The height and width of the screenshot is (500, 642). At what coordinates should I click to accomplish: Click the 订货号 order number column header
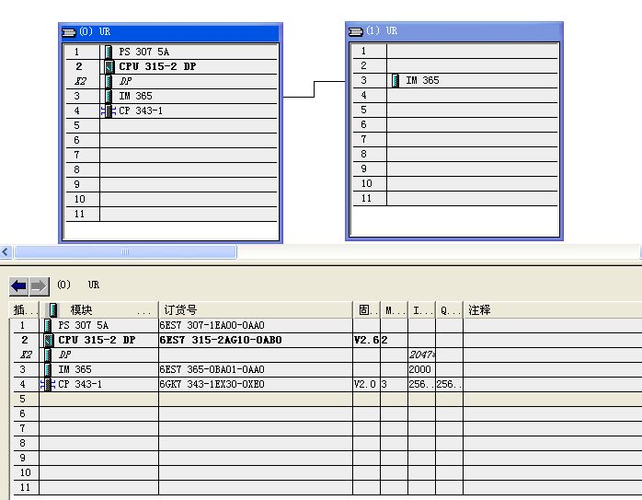(x=256, y=309)
